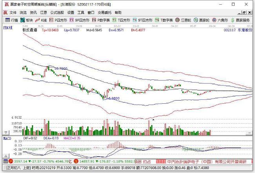Viewport: 255px width, 173px height.
Task: Minimize the inner chart document window
Action: tap(239, 13)
